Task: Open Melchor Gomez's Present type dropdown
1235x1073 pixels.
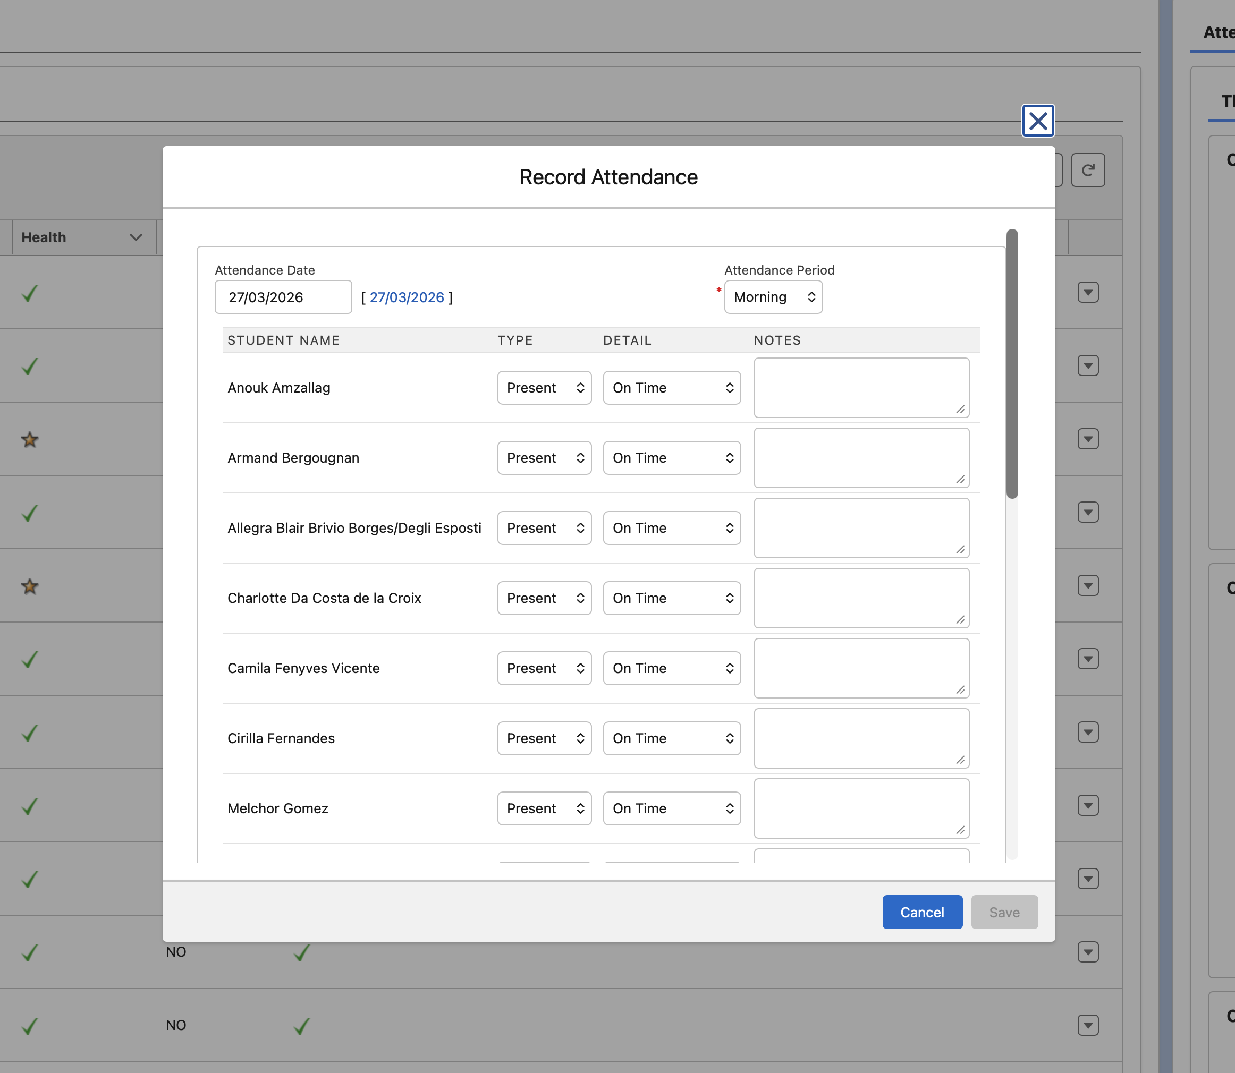Action: coord(544,808)
